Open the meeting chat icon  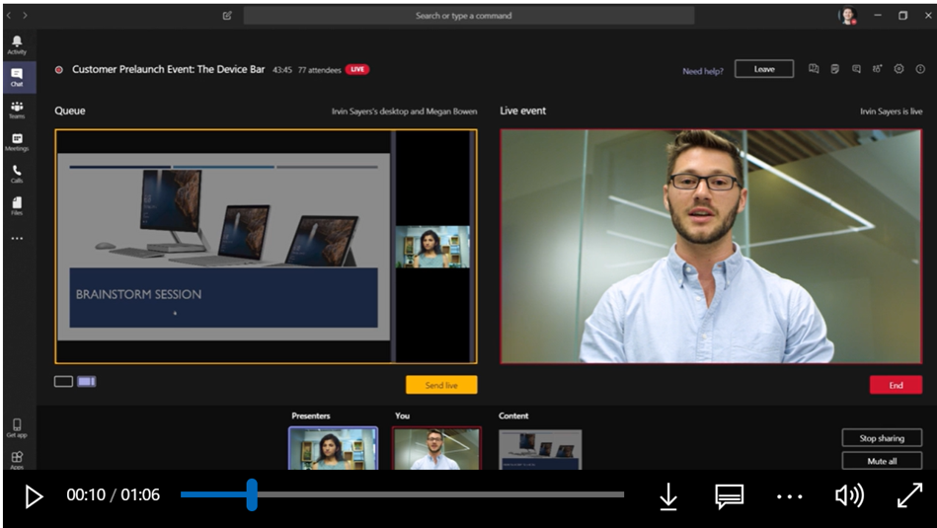click(x=856, y=69)
